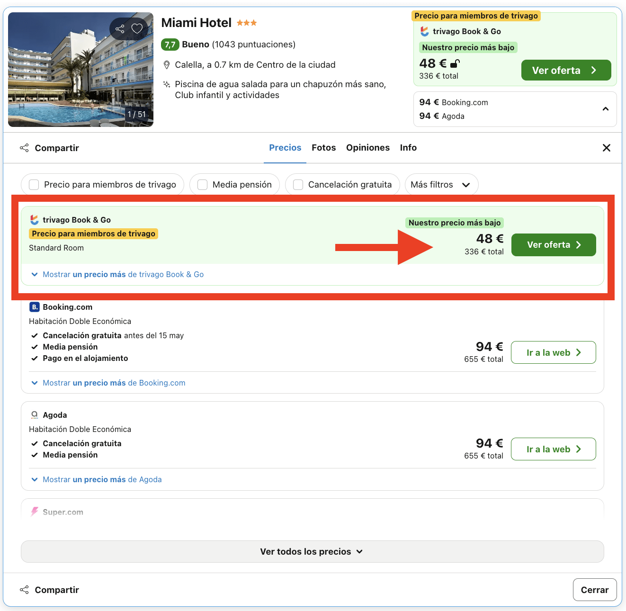Enable the Cancelación gratuita filter
The width and height of the screenshot is (626, 611).
[297, 185]
